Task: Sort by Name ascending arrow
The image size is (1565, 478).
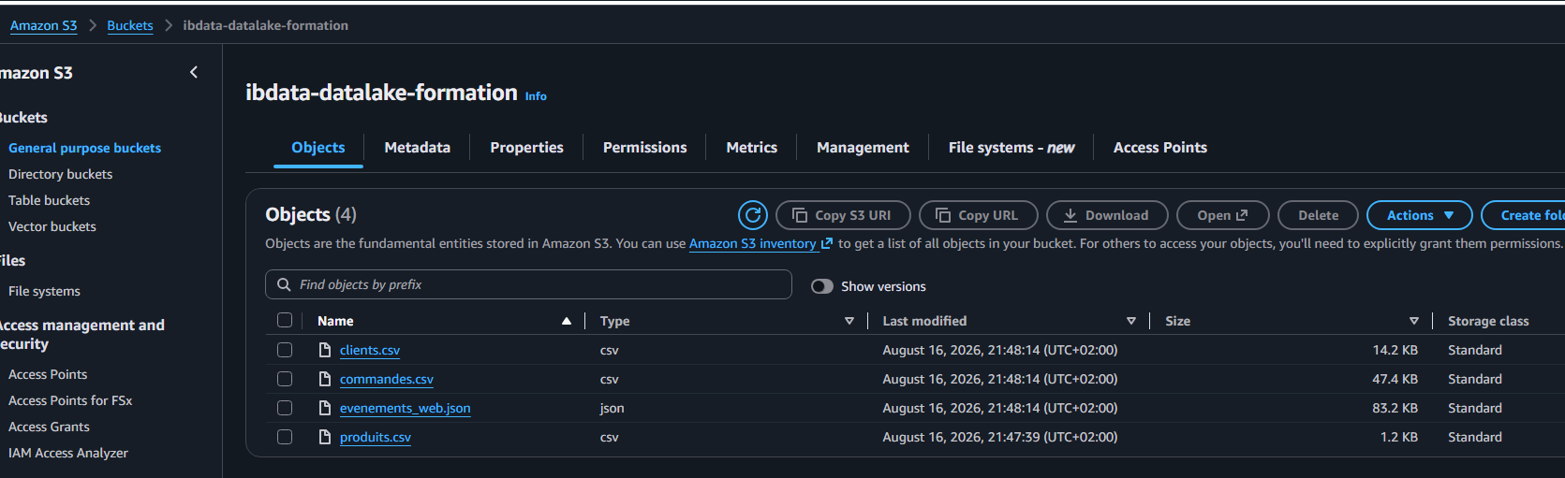Action: pyautogui.click(x=567, y=321)
